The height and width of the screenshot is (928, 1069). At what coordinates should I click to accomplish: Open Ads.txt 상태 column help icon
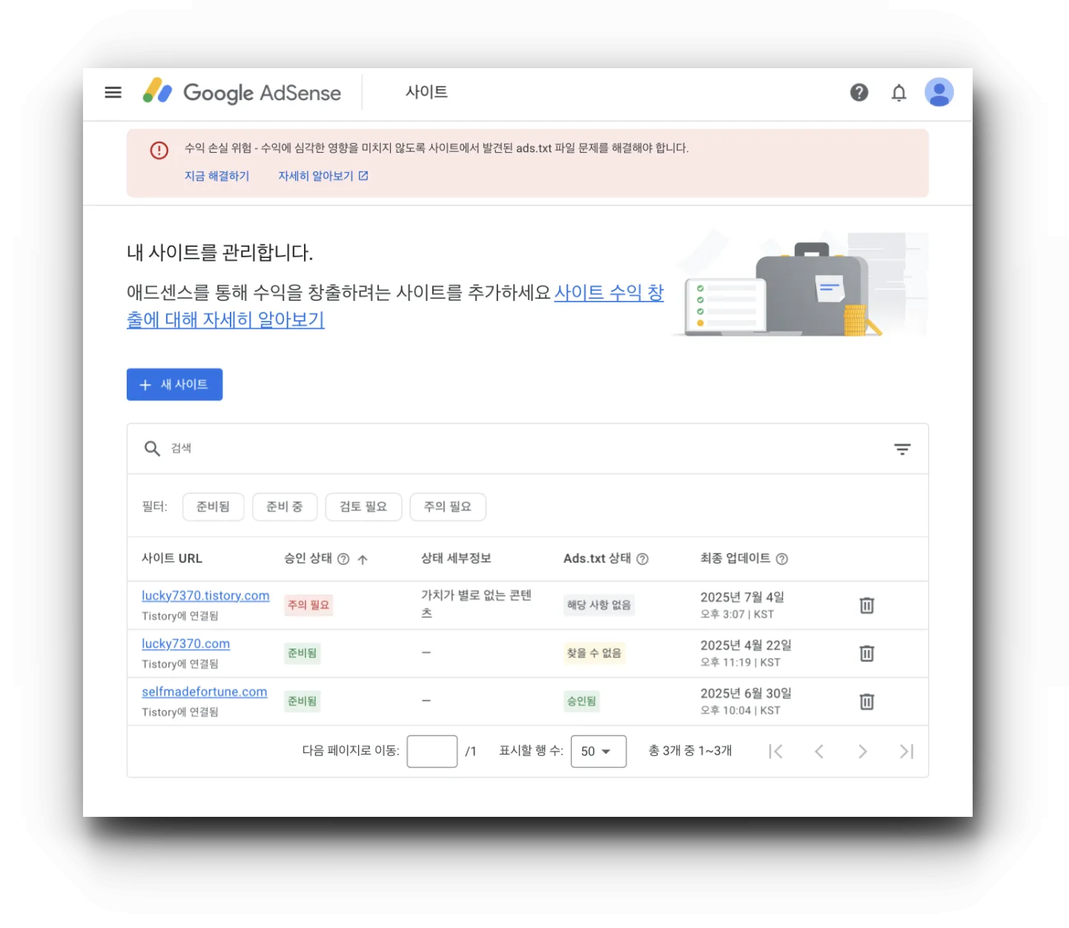642,558
